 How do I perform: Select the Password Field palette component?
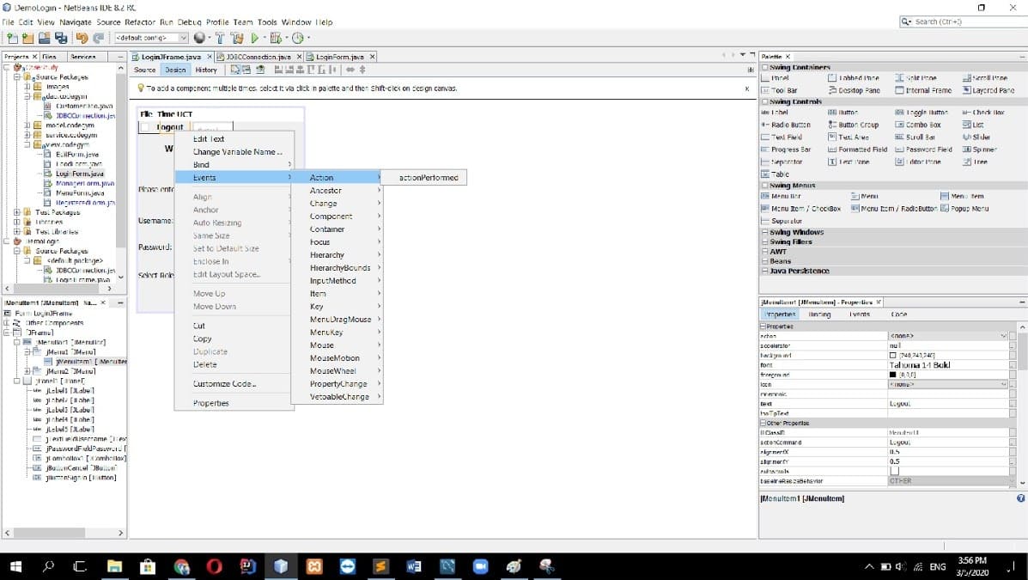929,150
